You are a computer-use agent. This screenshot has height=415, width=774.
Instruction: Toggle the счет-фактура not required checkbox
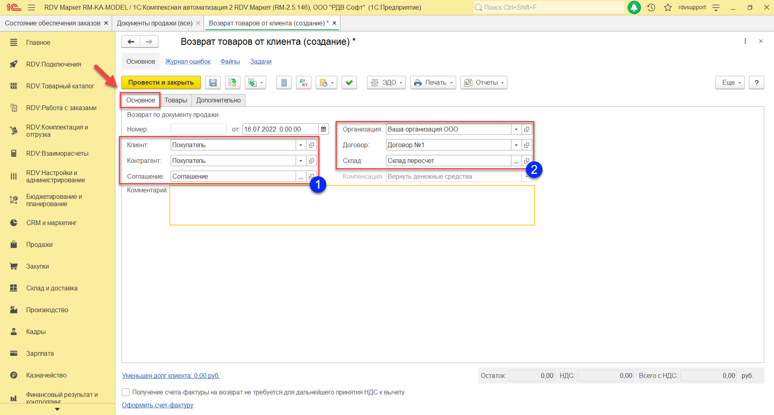(x=126, y=392)
